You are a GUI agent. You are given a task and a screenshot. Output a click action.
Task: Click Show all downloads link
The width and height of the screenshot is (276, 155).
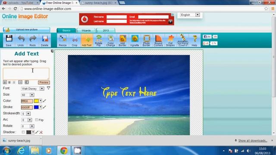point(253,141)
